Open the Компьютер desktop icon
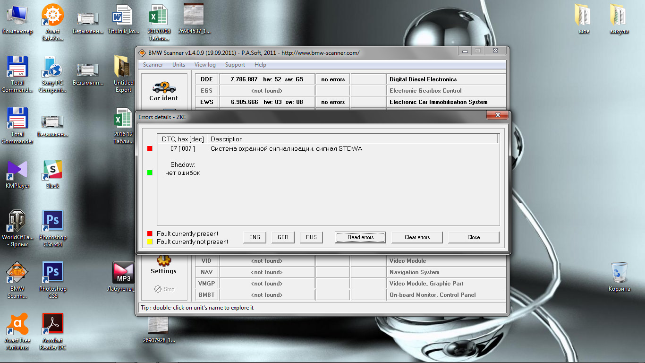This screenshot has width=645, height=363. pos(17,20)
